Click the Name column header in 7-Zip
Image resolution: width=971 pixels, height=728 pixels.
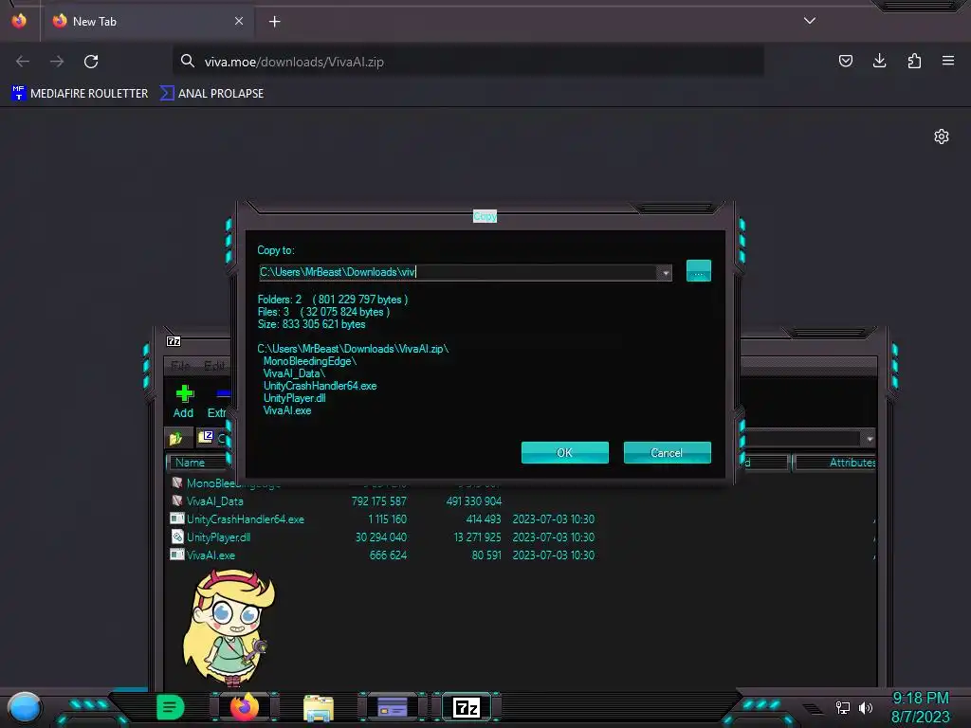pos(196,463)
